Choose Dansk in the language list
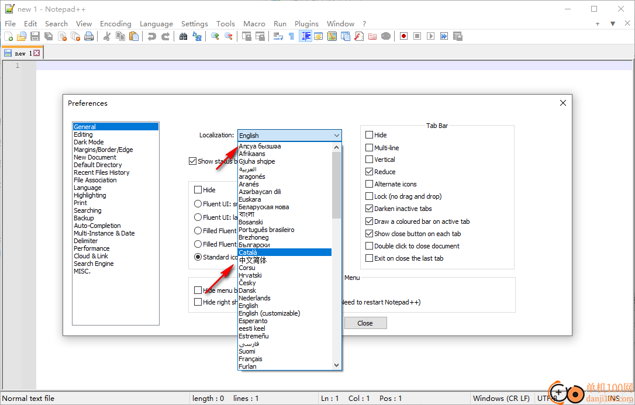Screen dimensions: 635x405 (x=285, y=290)
